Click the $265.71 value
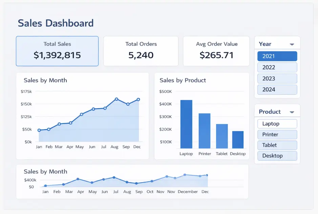 pos(216,55)
